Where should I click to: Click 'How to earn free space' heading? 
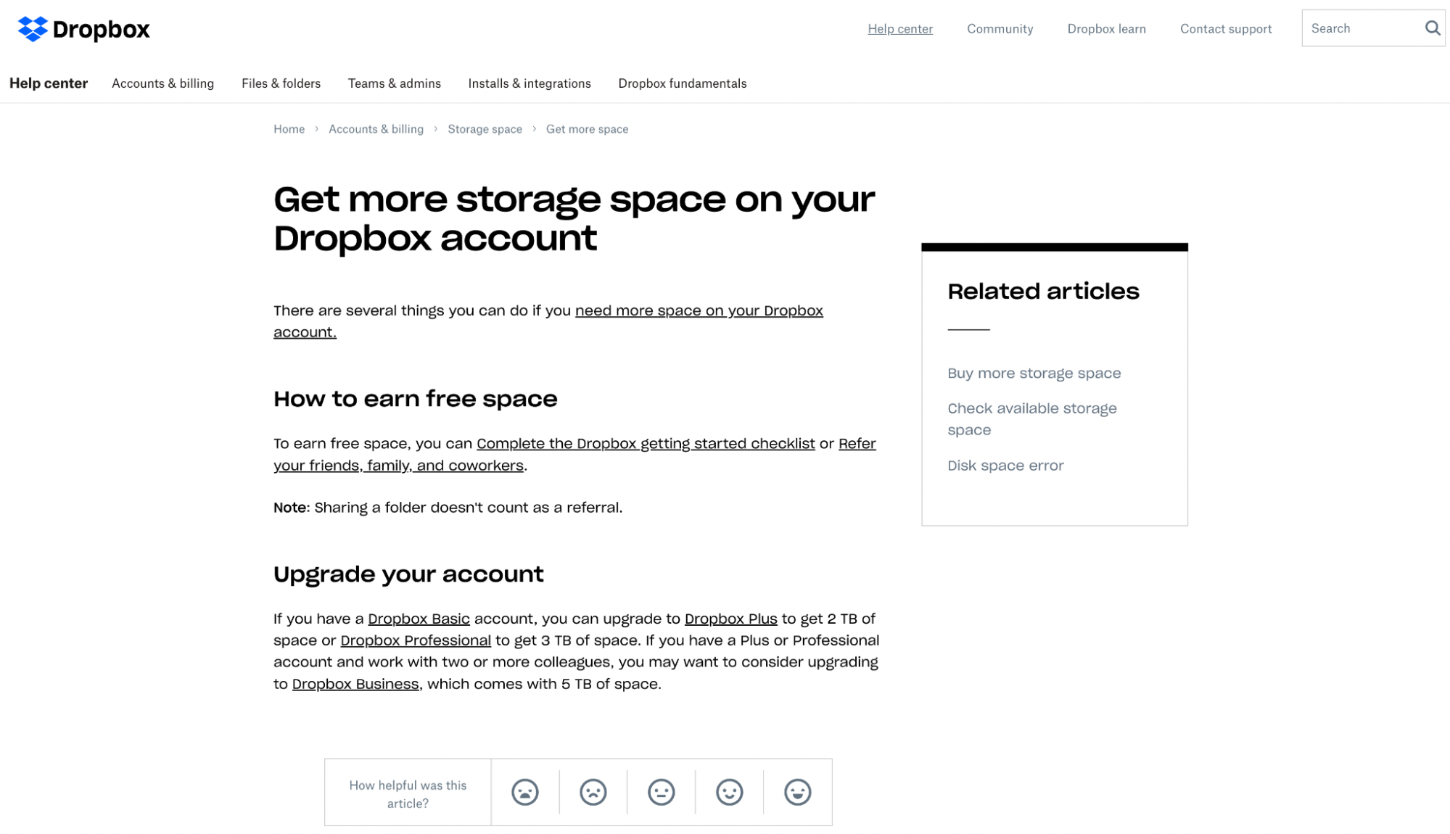coord(415,399)
